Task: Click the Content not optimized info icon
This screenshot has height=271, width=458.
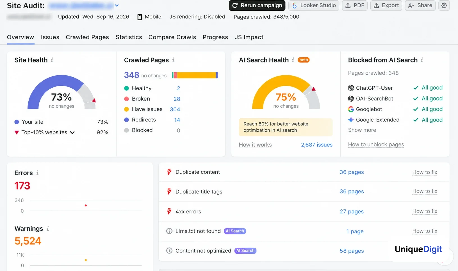Action: click(169, 250)
